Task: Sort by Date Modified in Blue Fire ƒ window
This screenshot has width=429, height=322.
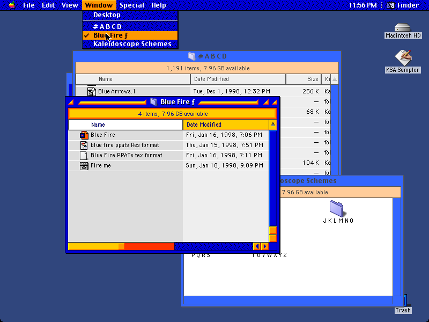Action: [226, 125]
